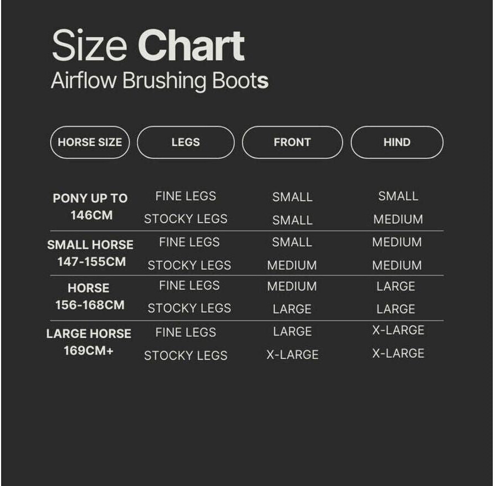Select the LARGE HORSE 169CM+ row label
This screenshot has height=486, width=495.
point(89,342)
